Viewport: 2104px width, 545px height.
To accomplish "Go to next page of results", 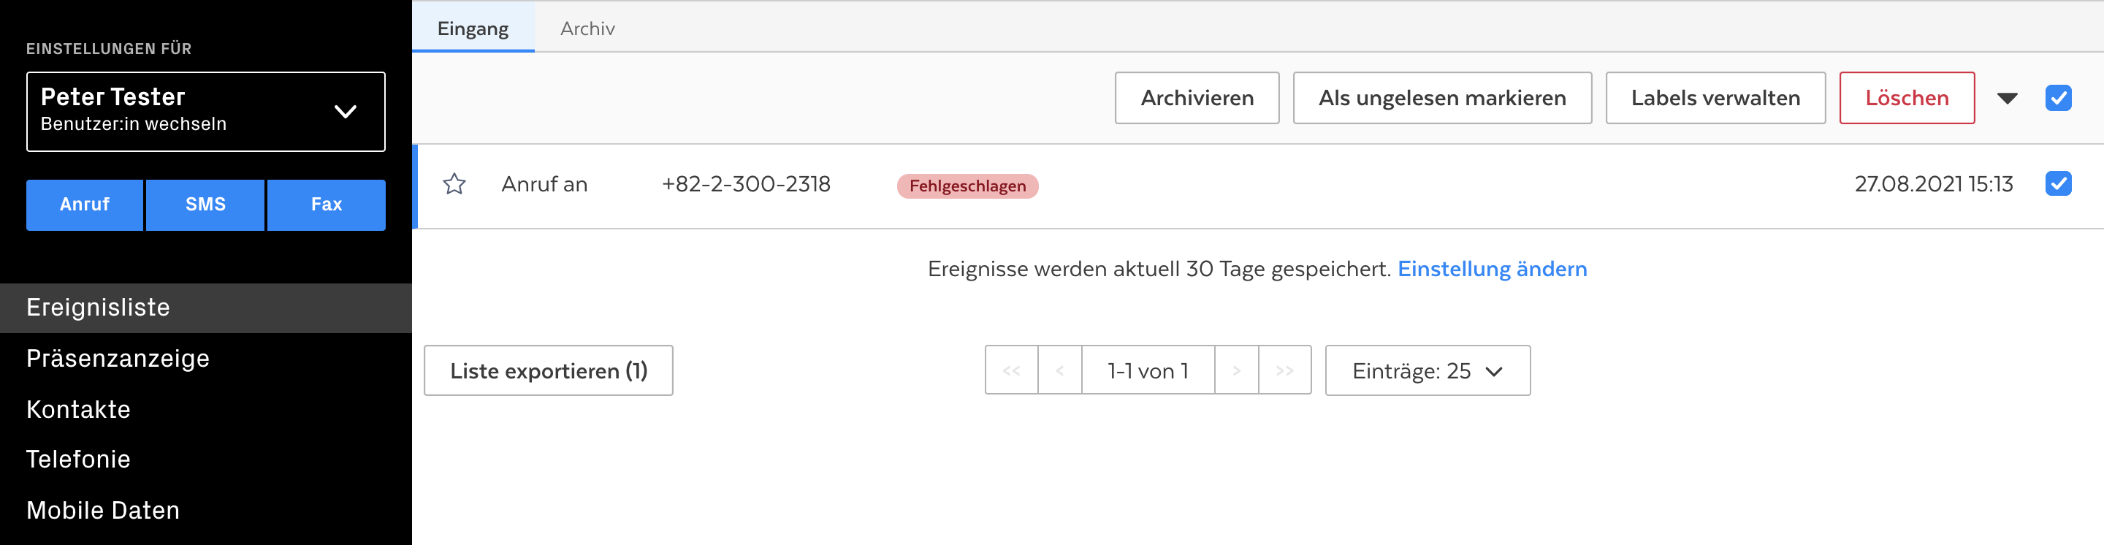I will pos(1237,371).
